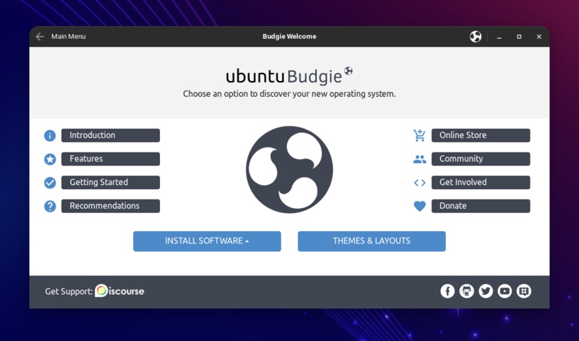Click the Matrix chat hash icon
Image resolution: width=579 pixels, height=341 pixels.
click(x=524, y=291)
